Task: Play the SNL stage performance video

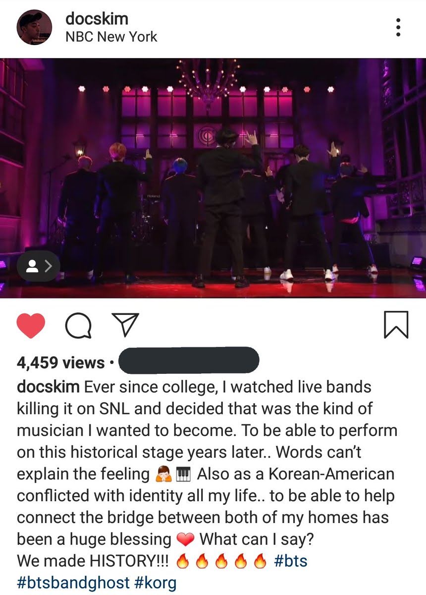Action: (213, 178)
